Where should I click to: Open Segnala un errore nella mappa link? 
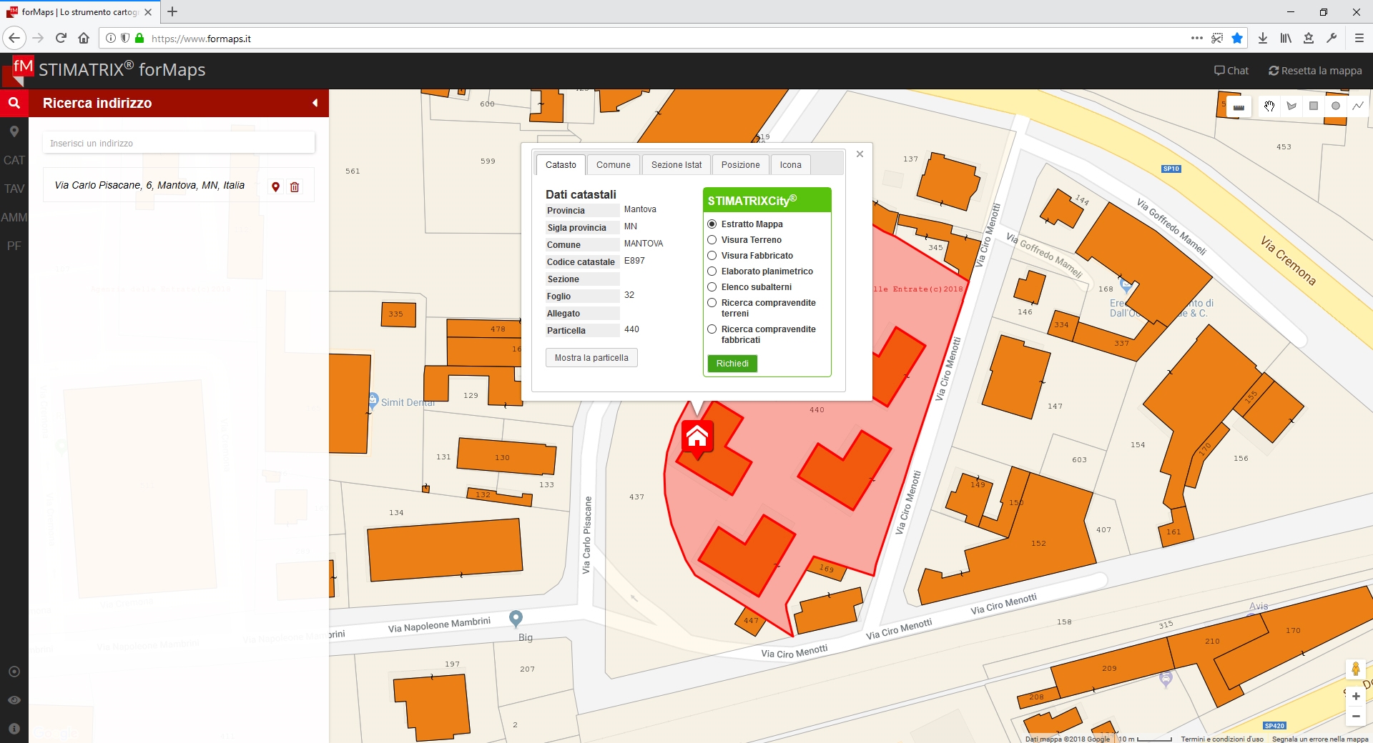[1320, 739]
